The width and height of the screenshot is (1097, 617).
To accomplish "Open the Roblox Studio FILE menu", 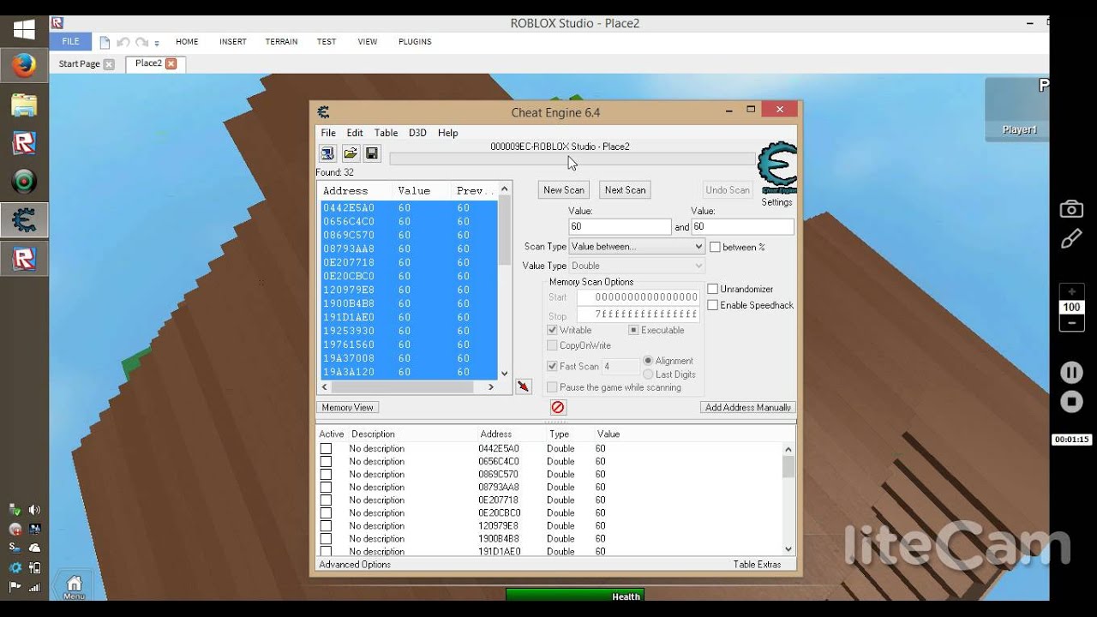I will pos(70,41).
